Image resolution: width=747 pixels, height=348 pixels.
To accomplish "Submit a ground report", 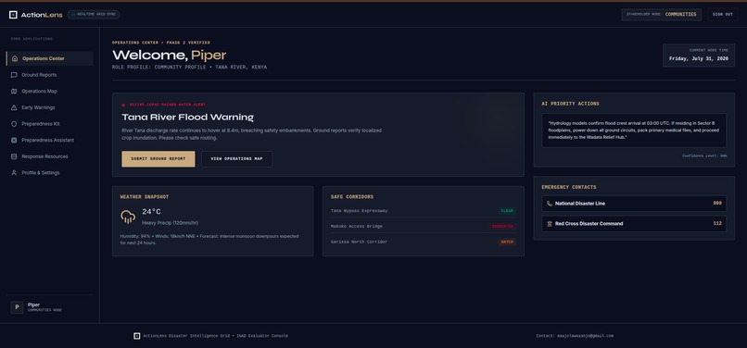I will [x=158, y=159].
